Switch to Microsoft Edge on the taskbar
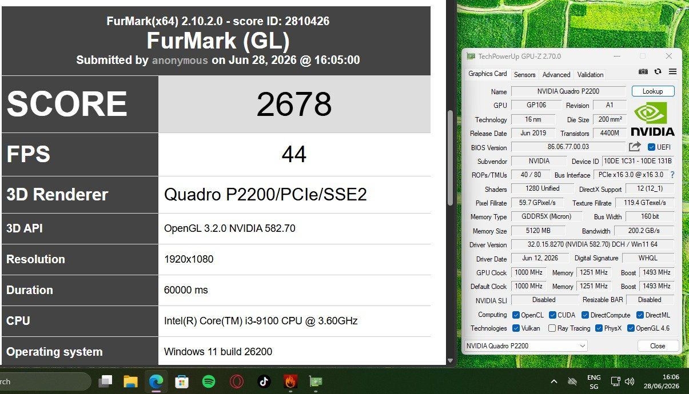The width and height of the screenshot is (689, 394). click(156, 381)
